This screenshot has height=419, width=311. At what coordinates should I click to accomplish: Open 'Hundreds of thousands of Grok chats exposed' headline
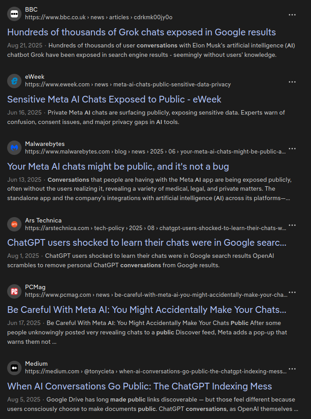point(141,32)
